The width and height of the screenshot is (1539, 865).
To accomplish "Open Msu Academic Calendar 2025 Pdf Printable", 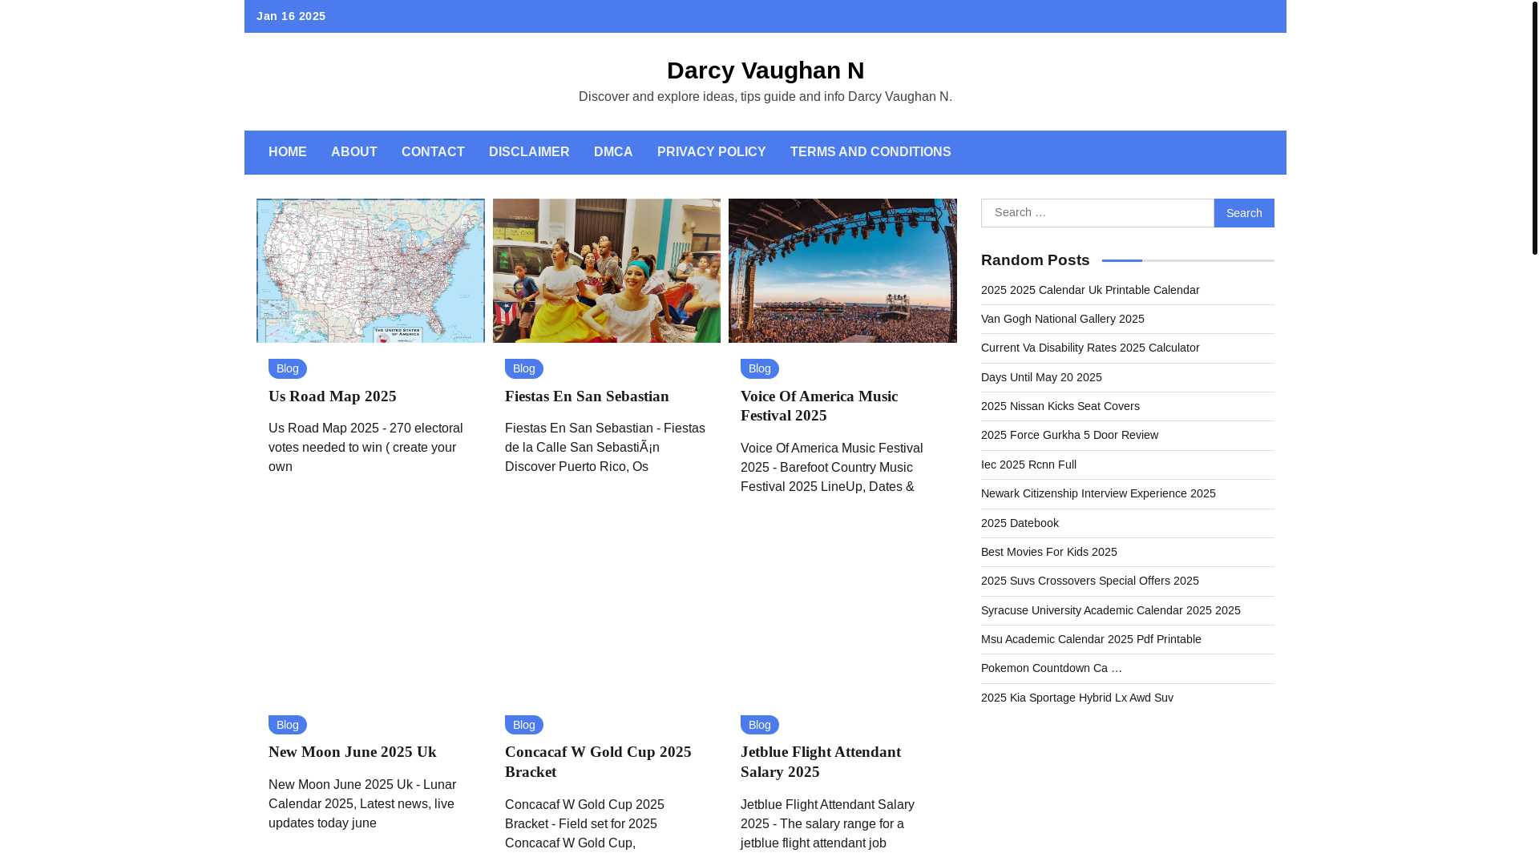I will point(1091,639).
